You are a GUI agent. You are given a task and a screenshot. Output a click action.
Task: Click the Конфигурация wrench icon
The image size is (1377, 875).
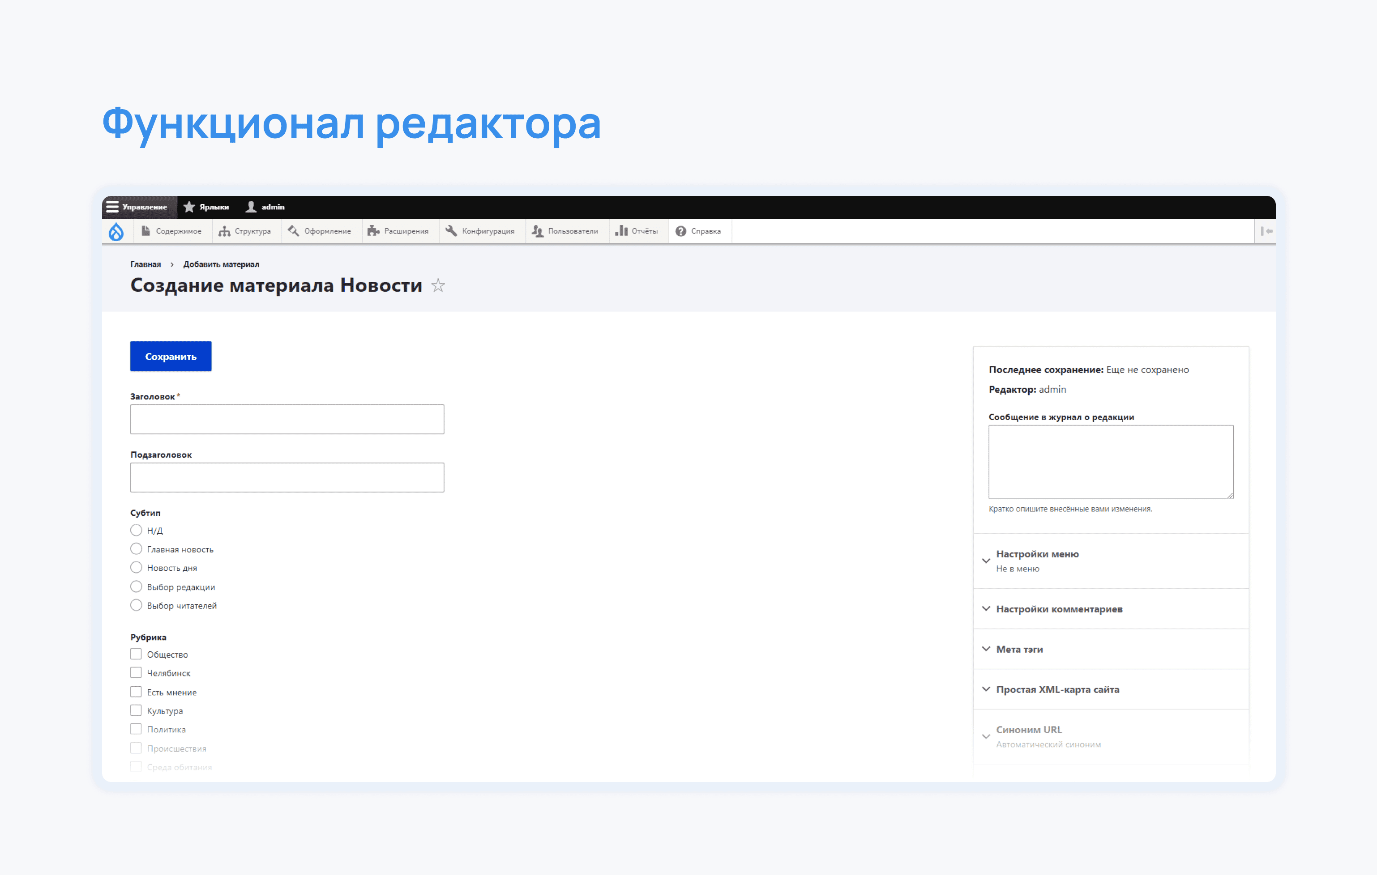click(451, 231)
